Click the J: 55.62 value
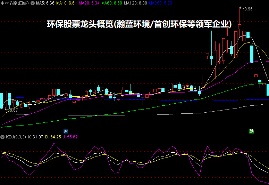The width and height of the screenshot is (269, 185). (x=70, y=137)
